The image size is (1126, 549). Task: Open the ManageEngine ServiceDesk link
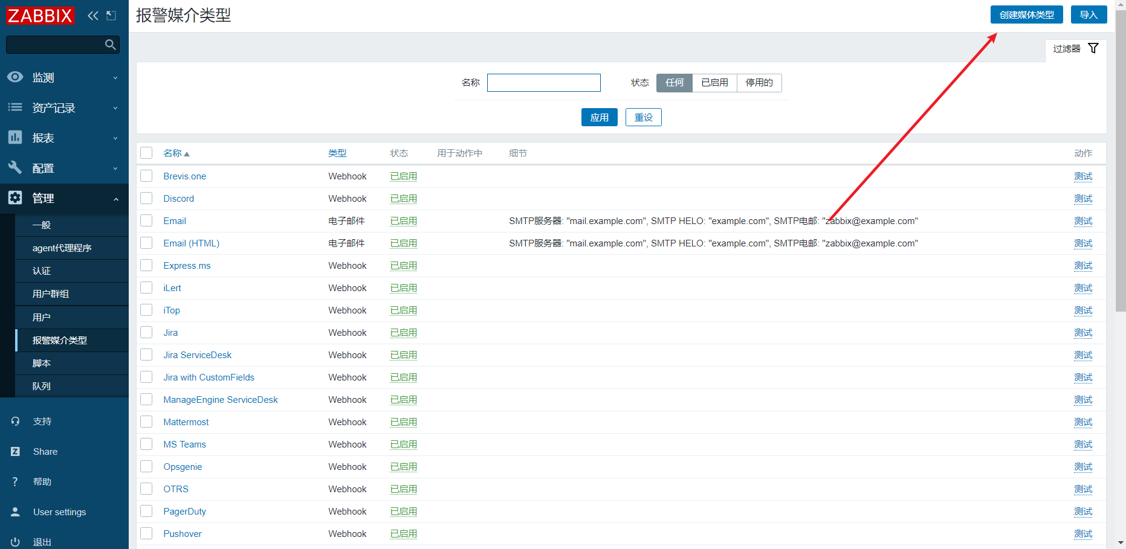tap(221, 400)
